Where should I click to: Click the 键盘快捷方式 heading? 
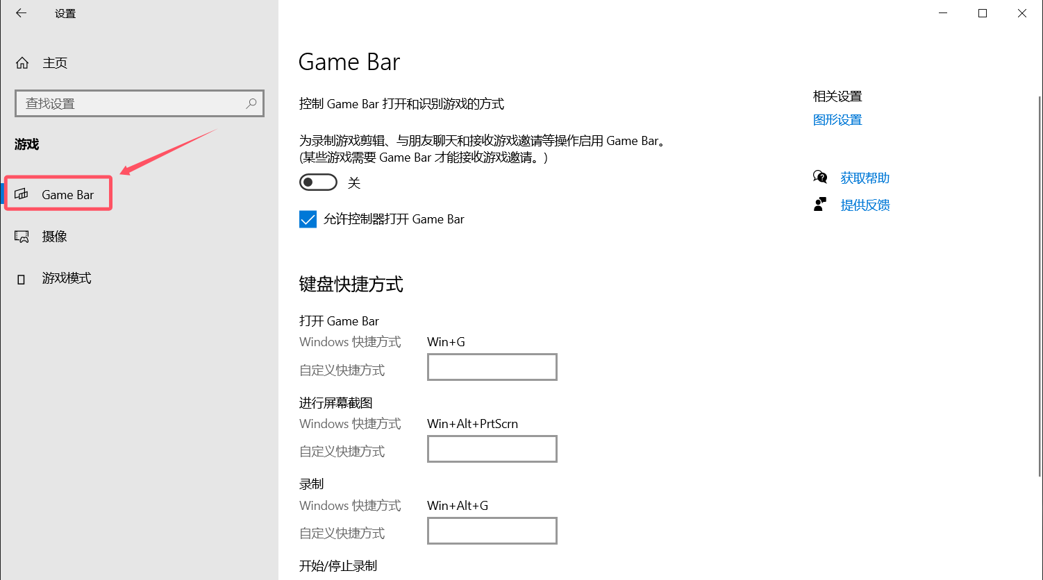coord(351,284)
